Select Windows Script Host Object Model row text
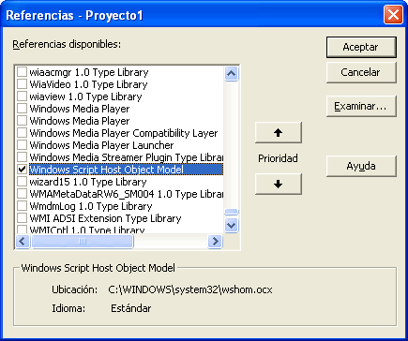 click(106, 170)
